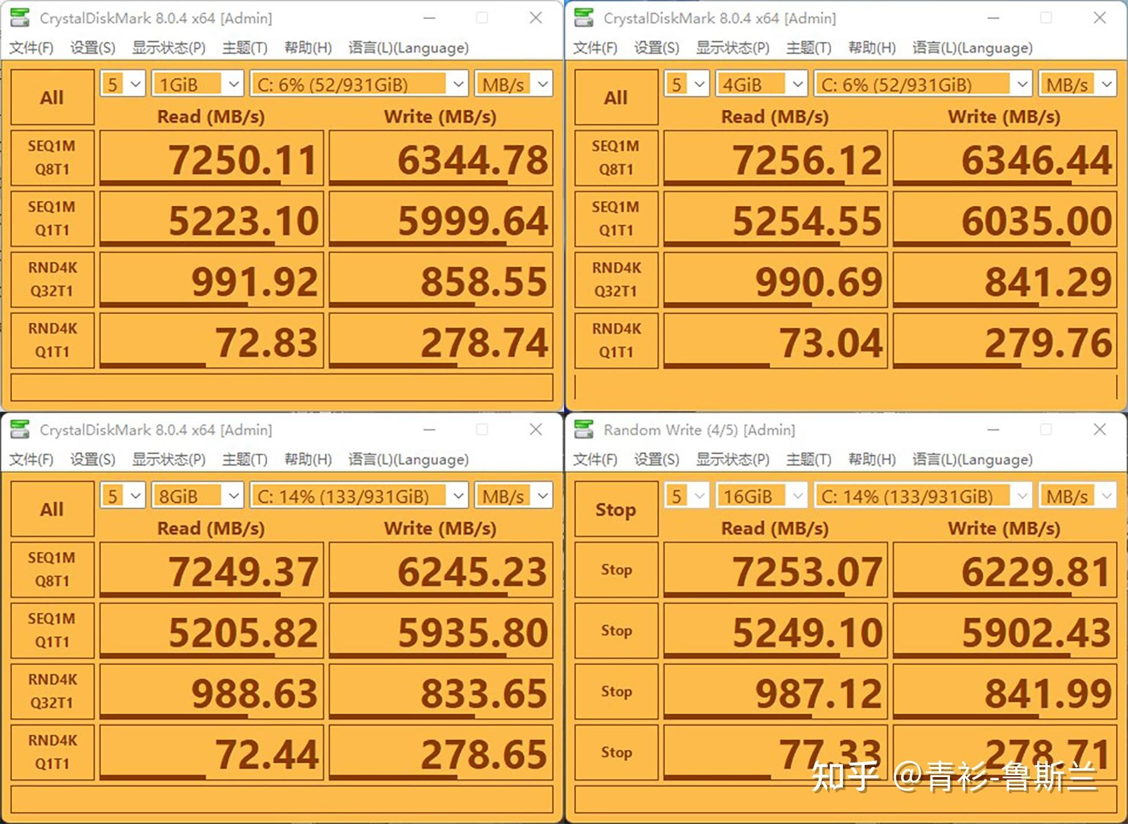The image size is (1128, 824).
Task: Click the CrystalDiskMark app icon in 4GiB window
Action: click(584, 18)
